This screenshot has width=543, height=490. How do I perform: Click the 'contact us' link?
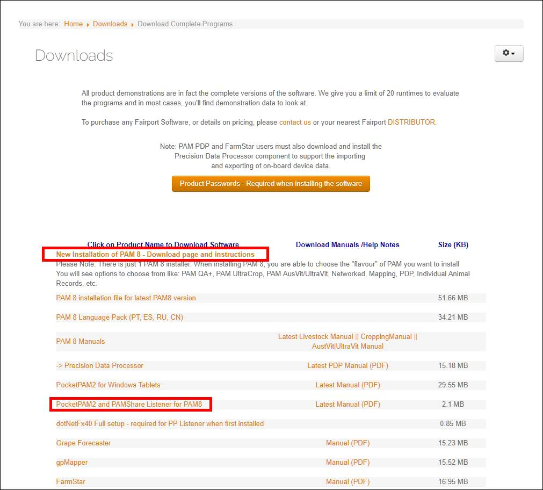point(295,122)
